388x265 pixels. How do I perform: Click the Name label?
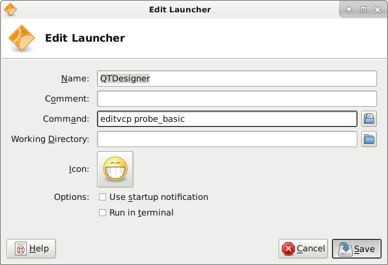[x=76, y=78]
